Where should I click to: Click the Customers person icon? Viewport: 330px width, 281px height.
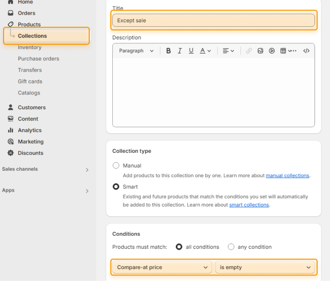11,107
